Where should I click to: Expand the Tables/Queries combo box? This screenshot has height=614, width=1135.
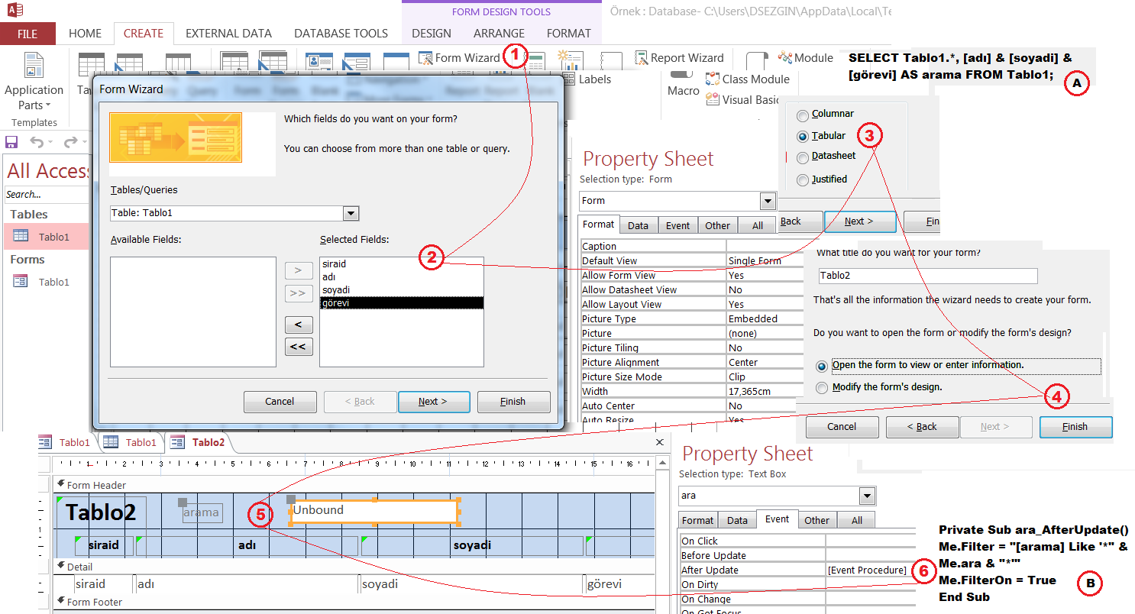click(x=351, y=214)
